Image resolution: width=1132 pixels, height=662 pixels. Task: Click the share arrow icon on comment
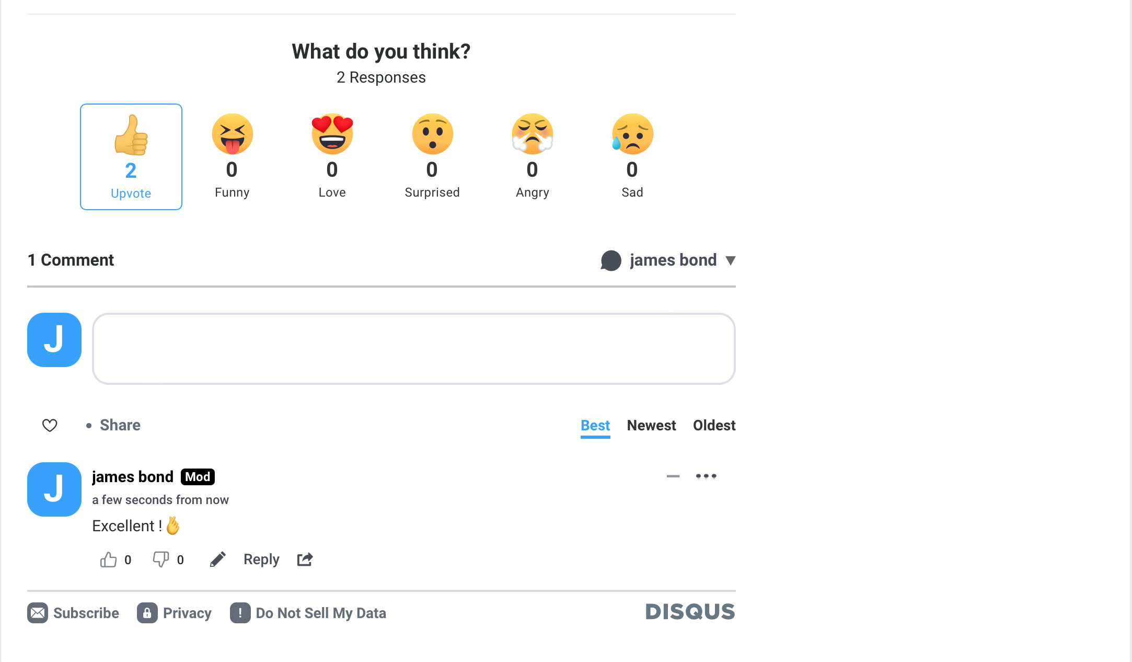305,560
